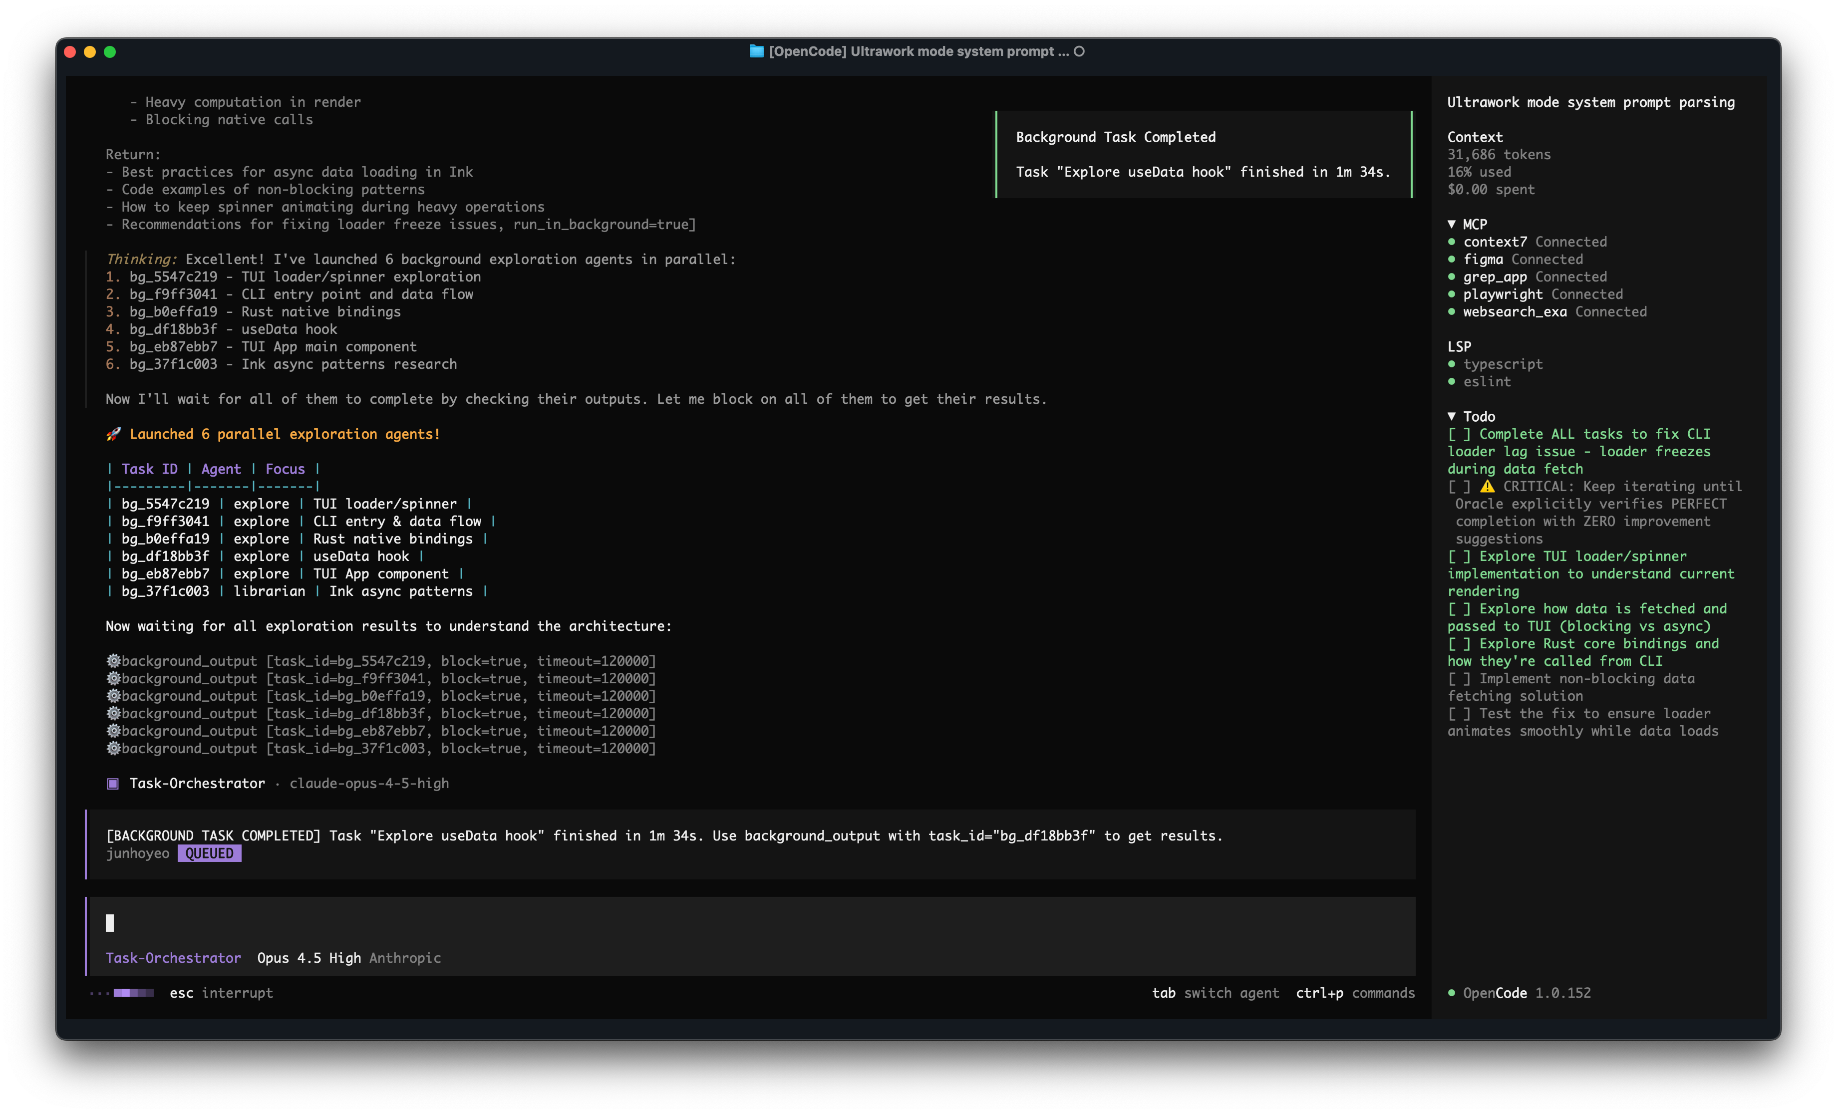Click gear icon for bg_5547c219 background_output
This screenshot has width=1837, height=1114.
click(x=113, y=661)
